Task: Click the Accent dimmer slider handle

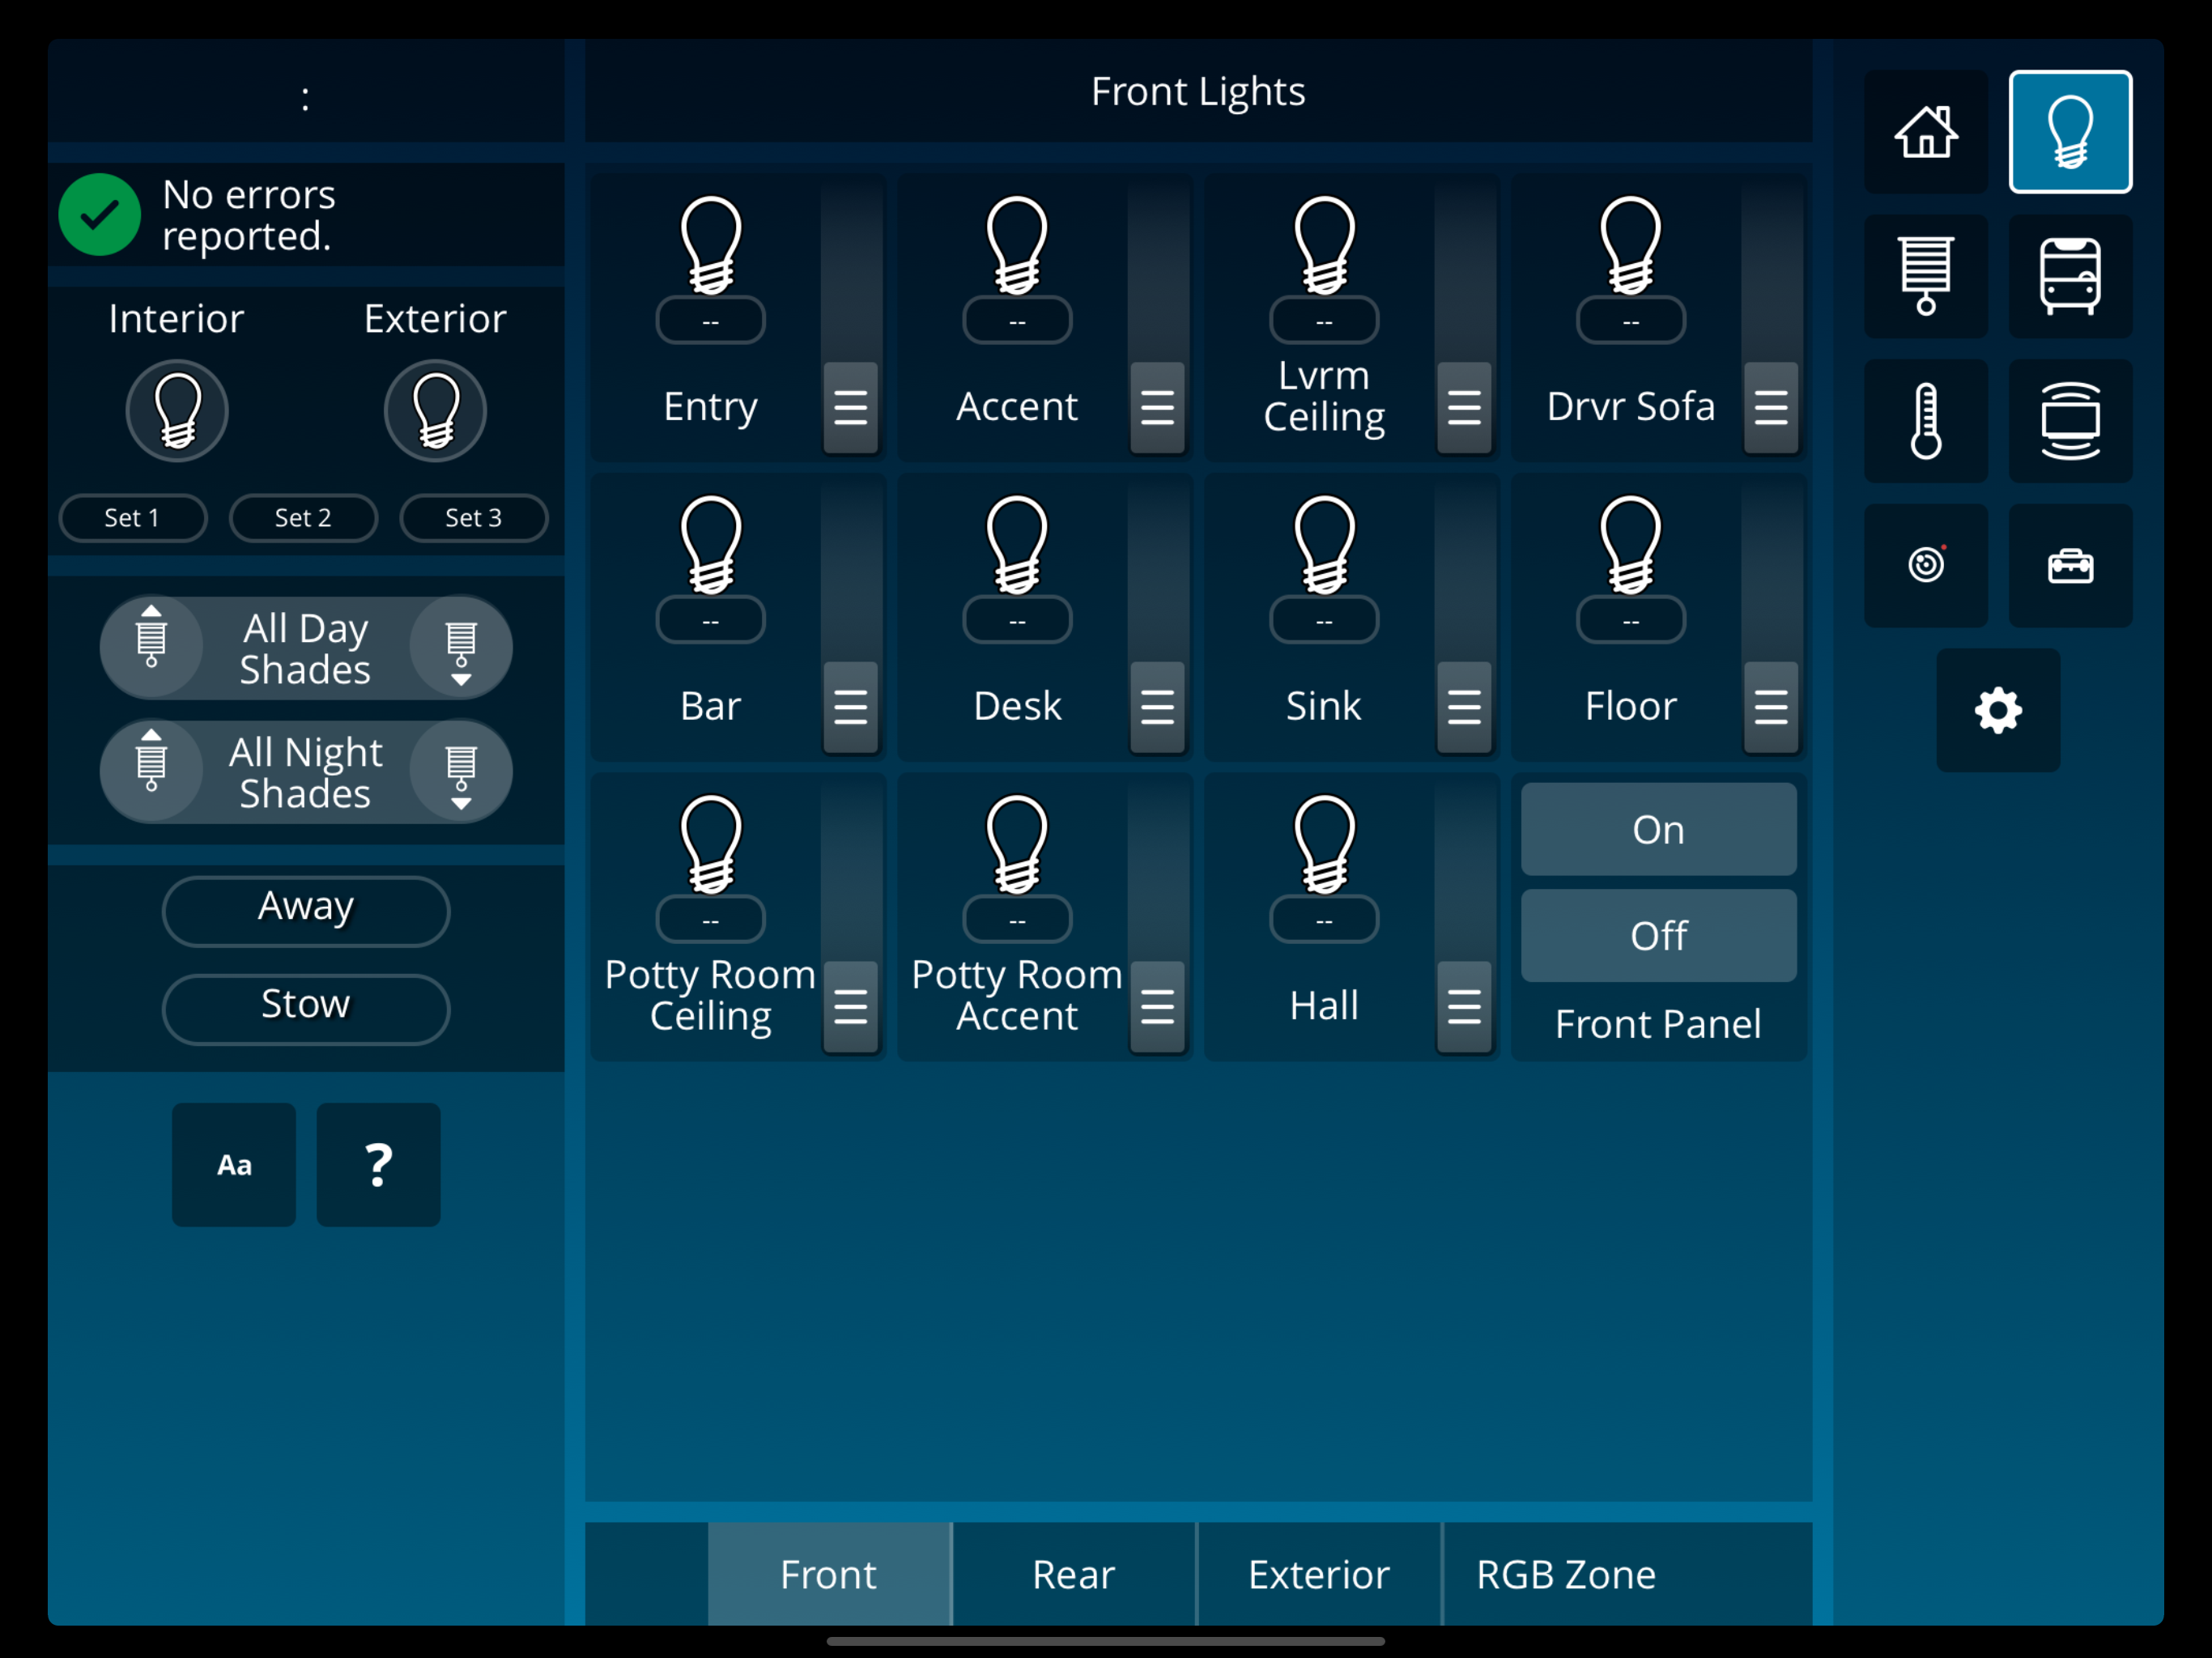Action: coord(1157,407)
